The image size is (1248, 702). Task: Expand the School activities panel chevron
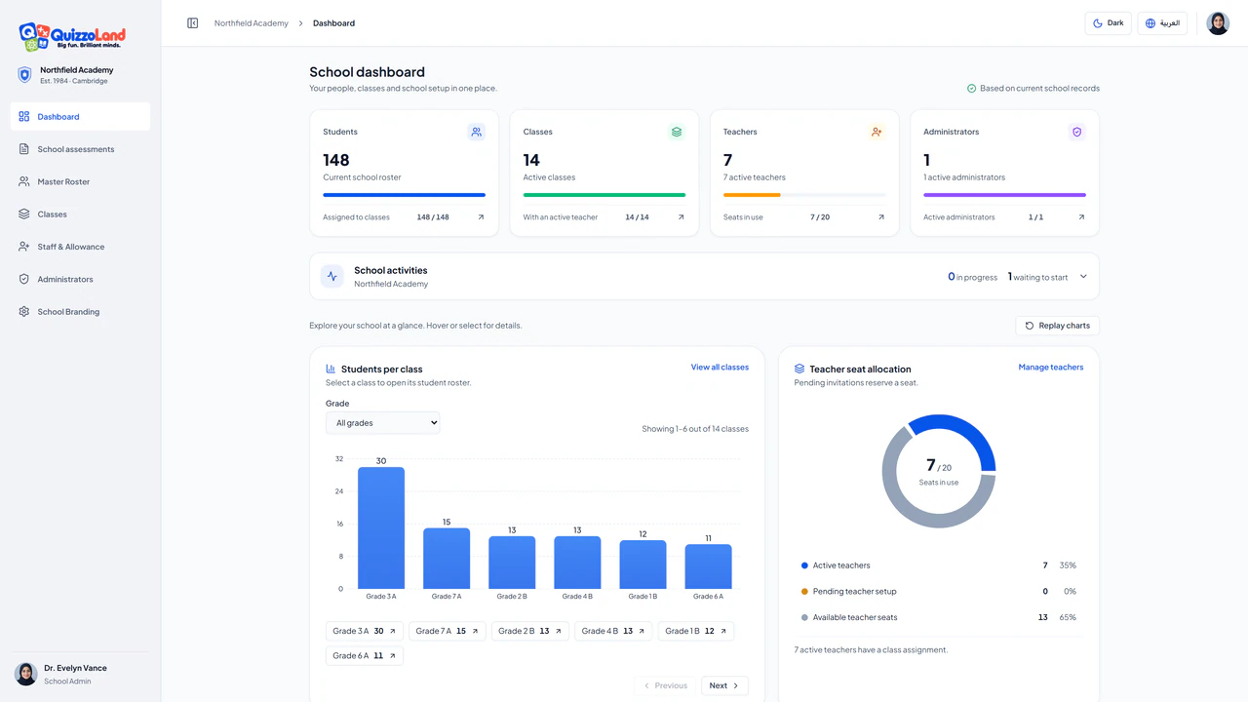click(x=1083, y=277)
